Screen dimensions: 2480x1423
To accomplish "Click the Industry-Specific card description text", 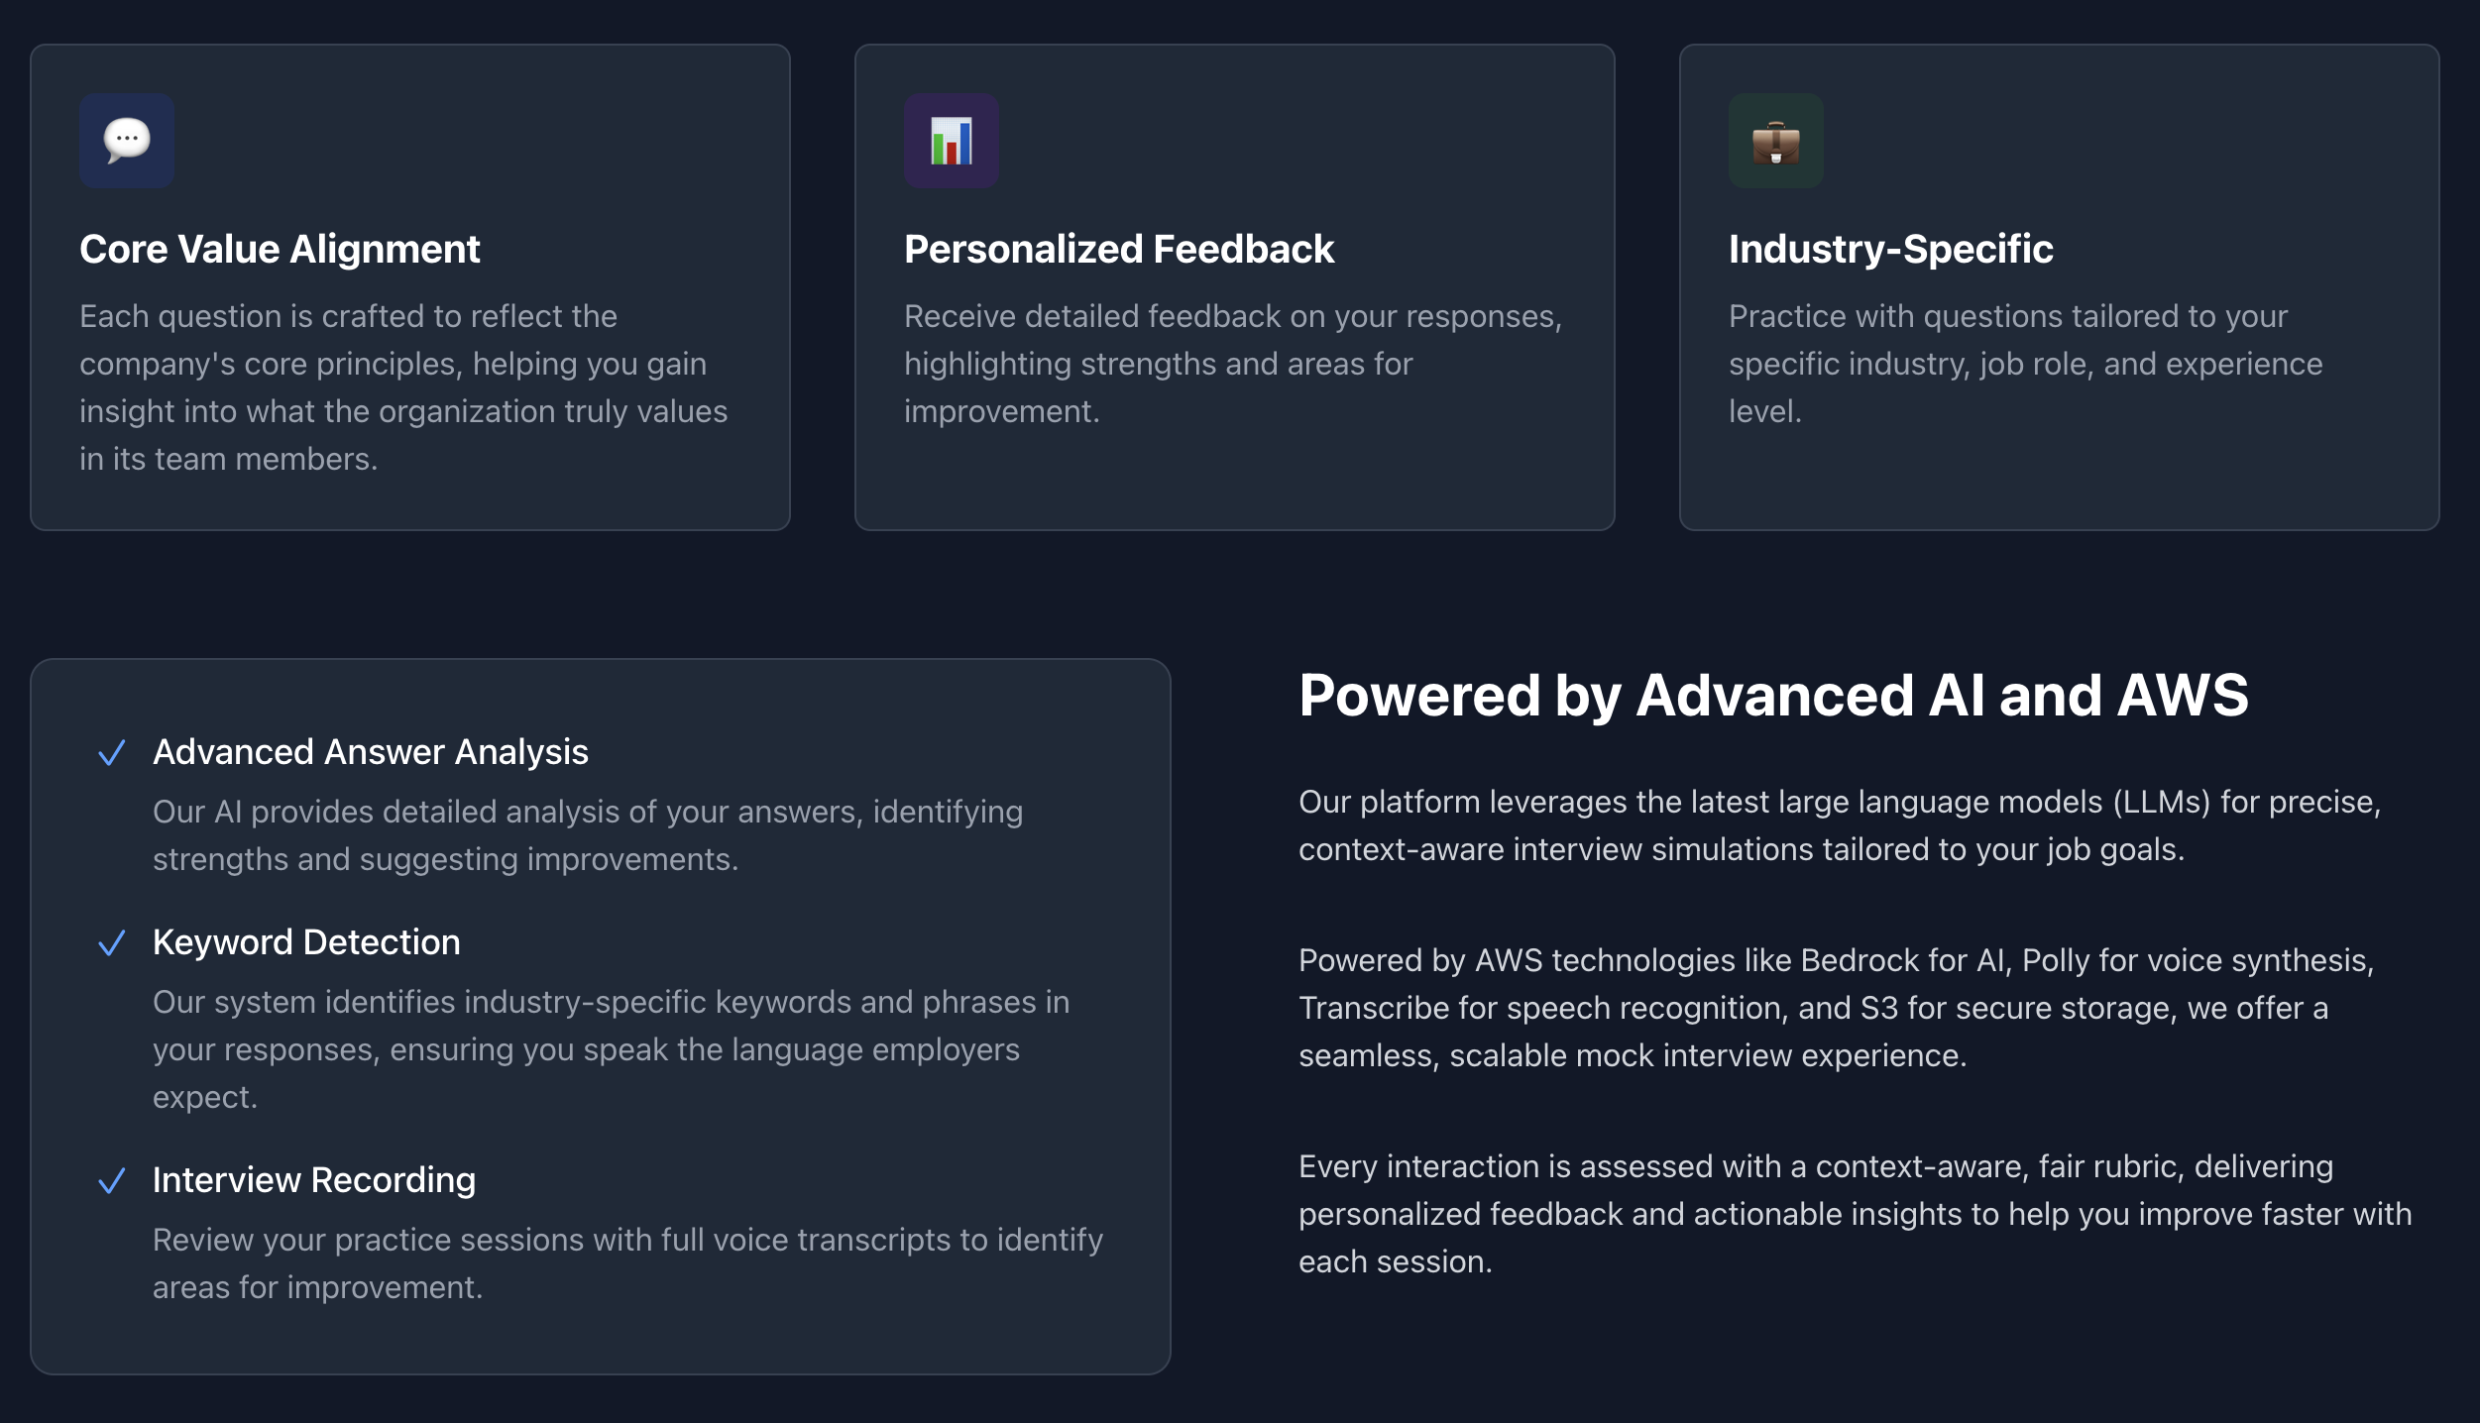I will click(2025, 364).
